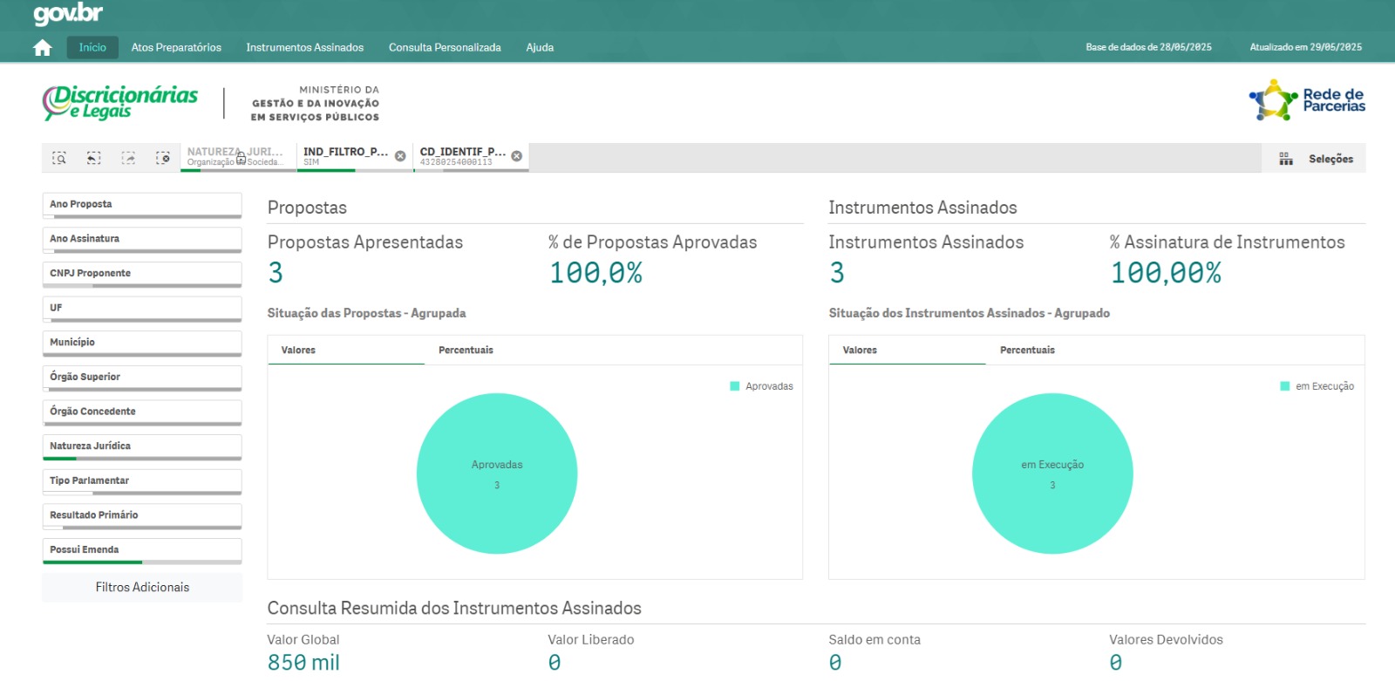Click the Aprovadas legend swatch
The height and width of the screenshot is (681, 1395).
pos(734,386)
